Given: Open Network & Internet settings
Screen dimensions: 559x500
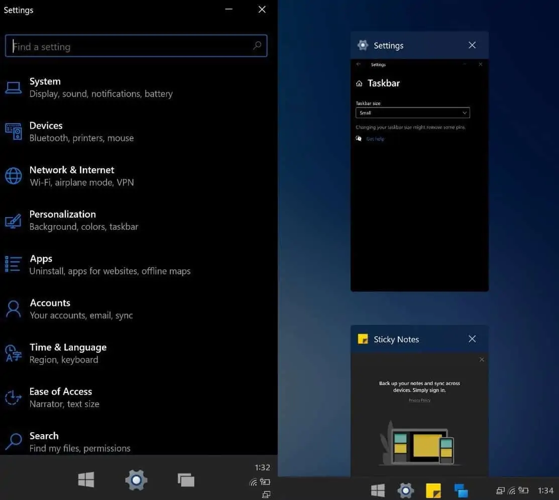Looking at the screenshot, I should (81, 176).
